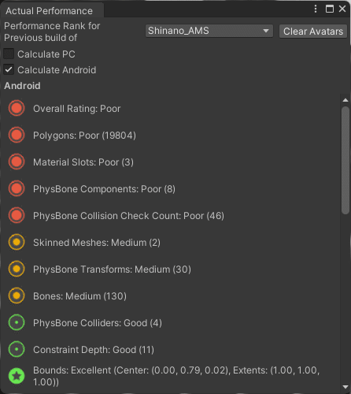This screenshot has height=394, width=351.
Task: Click the PhysBone Components Poor icon
Action: point(17,188)
